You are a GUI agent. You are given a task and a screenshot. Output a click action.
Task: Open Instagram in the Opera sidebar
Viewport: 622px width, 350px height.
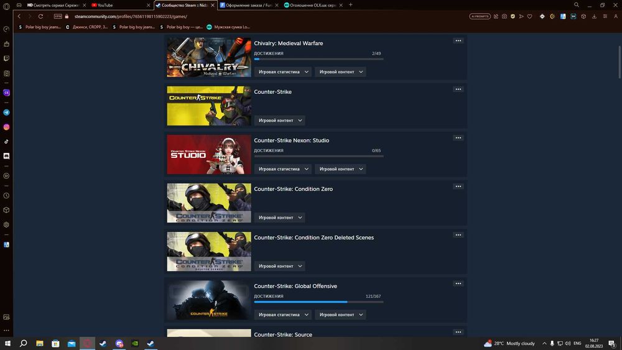click(6, 127)
